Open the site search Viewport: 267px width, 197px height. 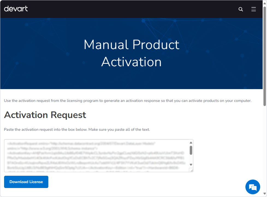(241, 9)
